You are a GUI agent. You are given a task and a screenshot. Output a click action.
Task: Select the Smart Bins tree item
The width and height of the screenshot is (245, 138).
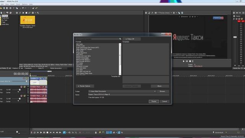click(5, 25)
